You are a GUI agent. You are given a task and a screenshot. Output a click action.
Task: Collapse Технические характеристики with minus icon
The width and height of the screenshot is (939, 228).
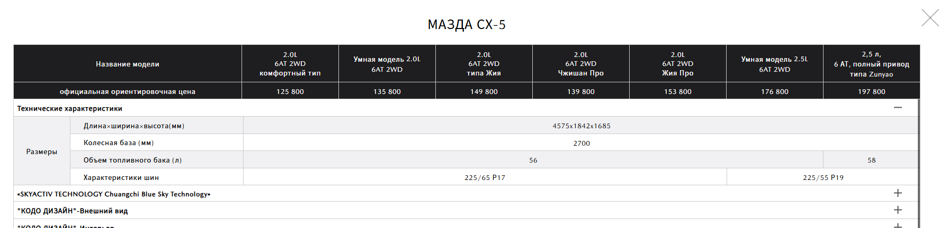tap(898, 108)
